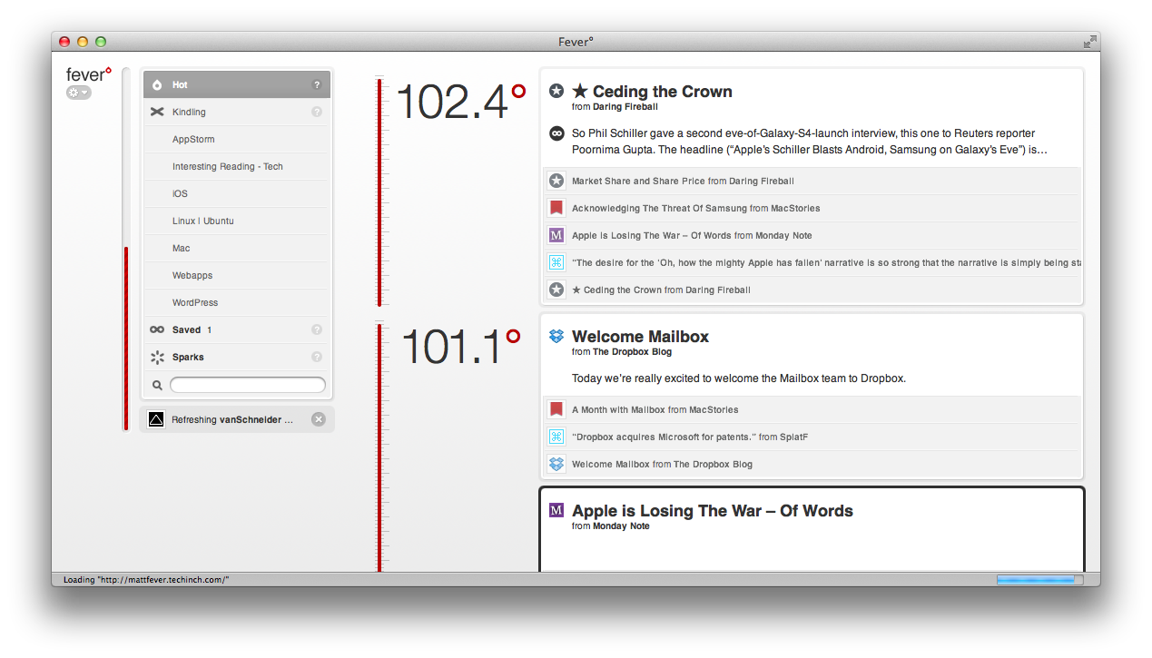Click the Loading mattfever.techinch.com status text
The width and height of the screenshot is (1152, 658).
point(146,579)
